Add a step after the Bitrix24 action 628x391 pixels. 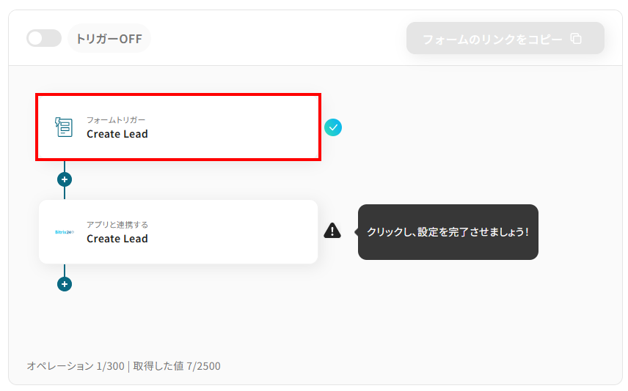tap(65, 284)
